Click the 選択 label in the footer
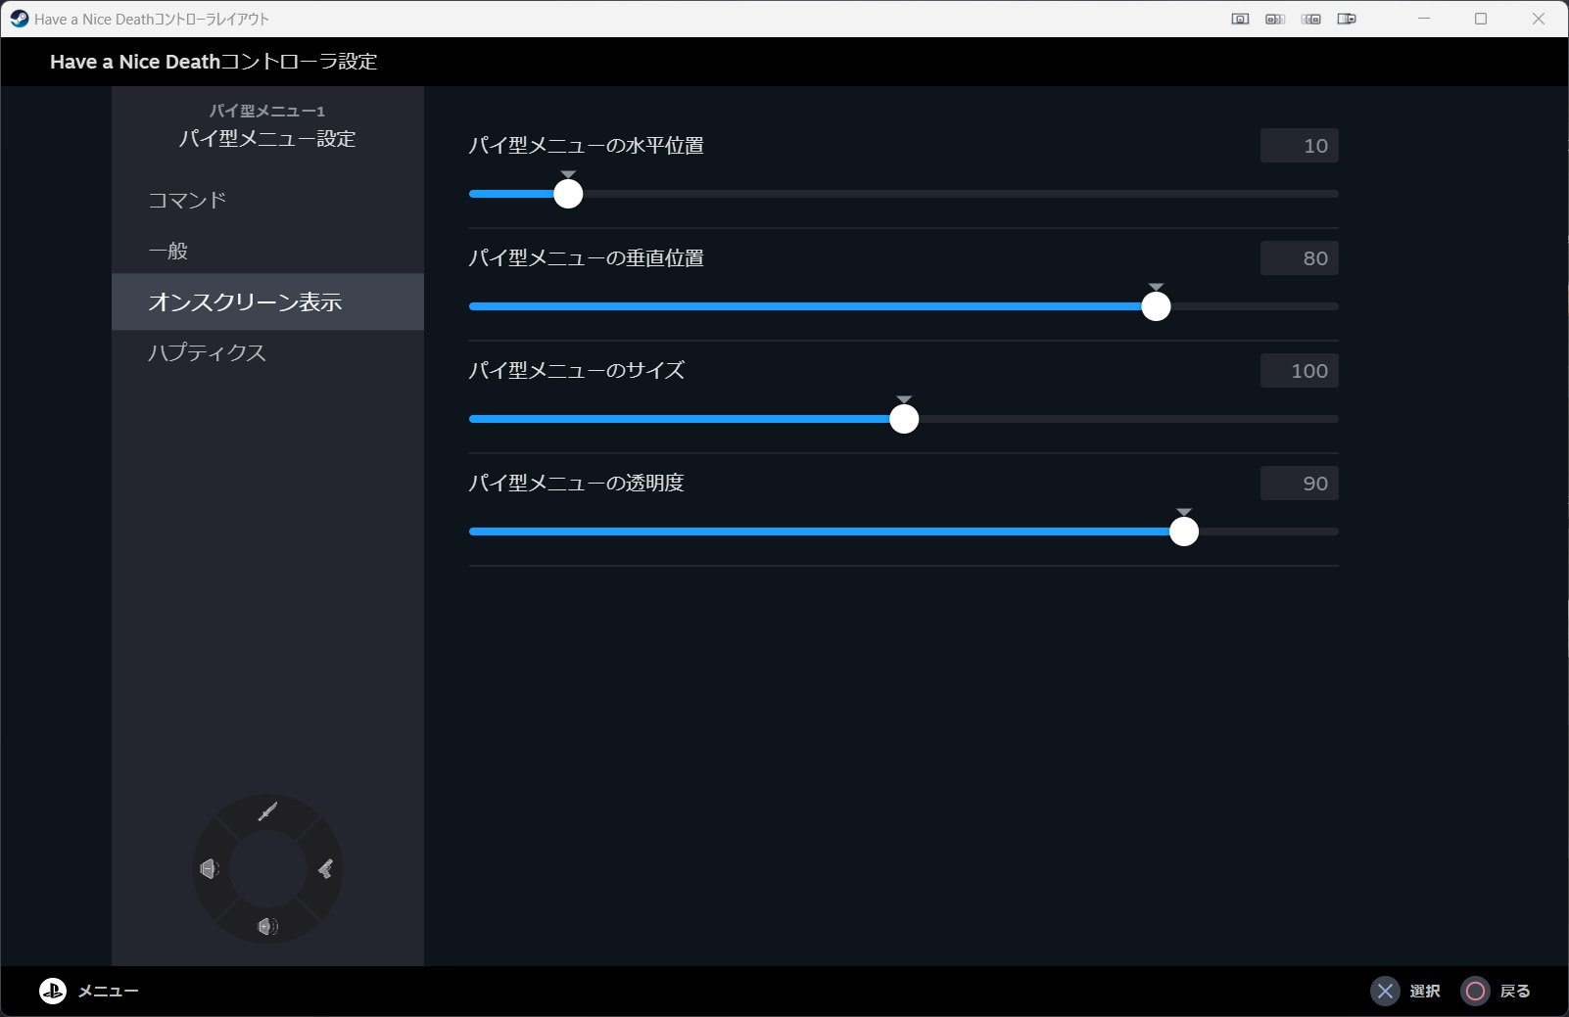 pos(1425,991)
